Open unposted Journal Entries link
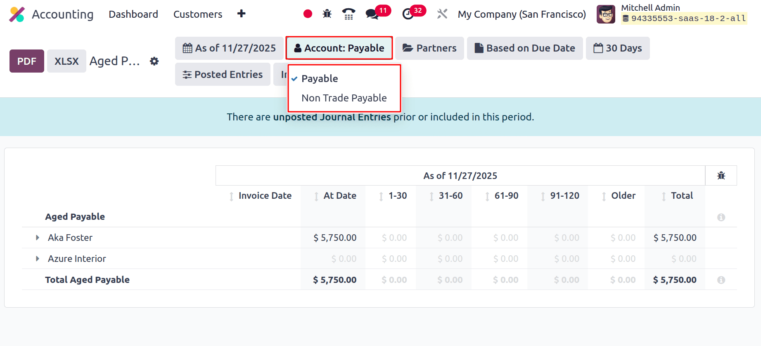 click(332, 117)
